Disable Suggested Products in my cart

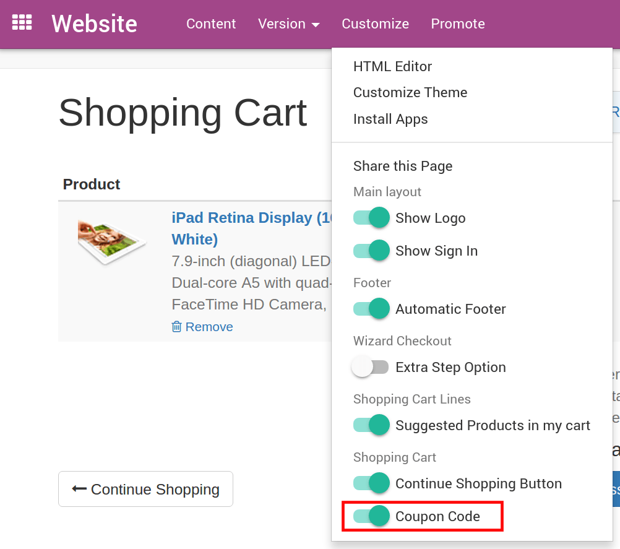tap(370, 425)
